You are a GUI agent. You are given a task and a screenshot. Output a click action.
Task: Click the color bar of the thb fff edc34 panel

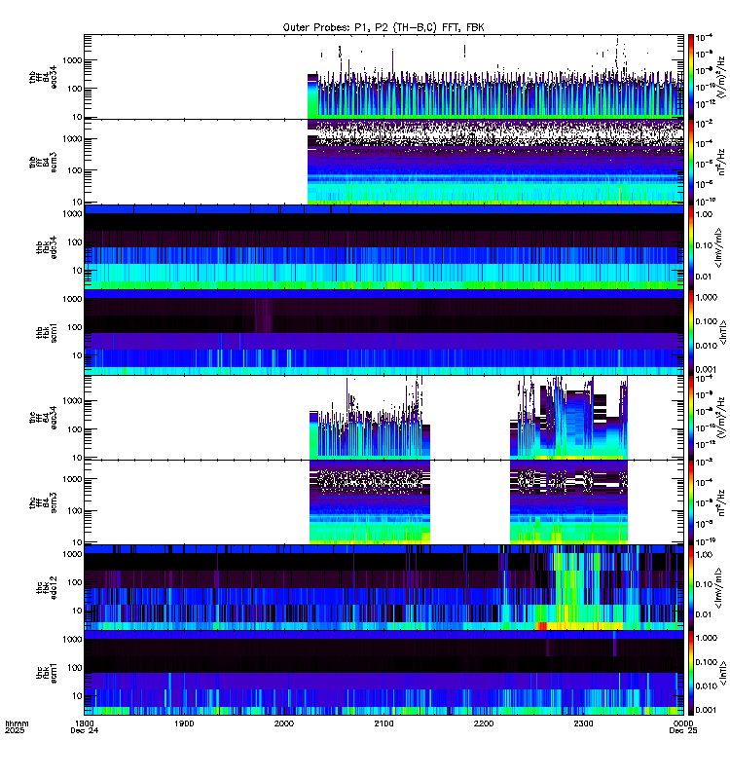691,77
